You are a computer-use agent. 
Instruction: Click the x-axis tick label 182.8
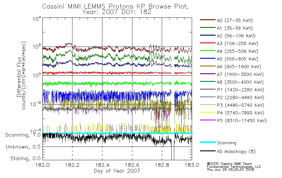pos(162,165)
